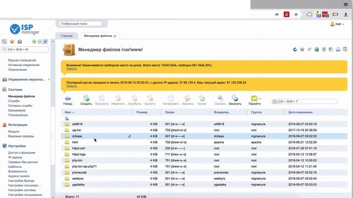Collapse all menu sections with the minus icon
The height and width of the screenshot is (198, 353).
[x=40, y=42]
